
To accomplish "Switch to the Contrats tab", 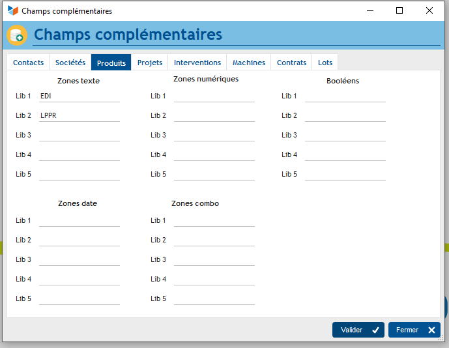I will coord(291,63).
